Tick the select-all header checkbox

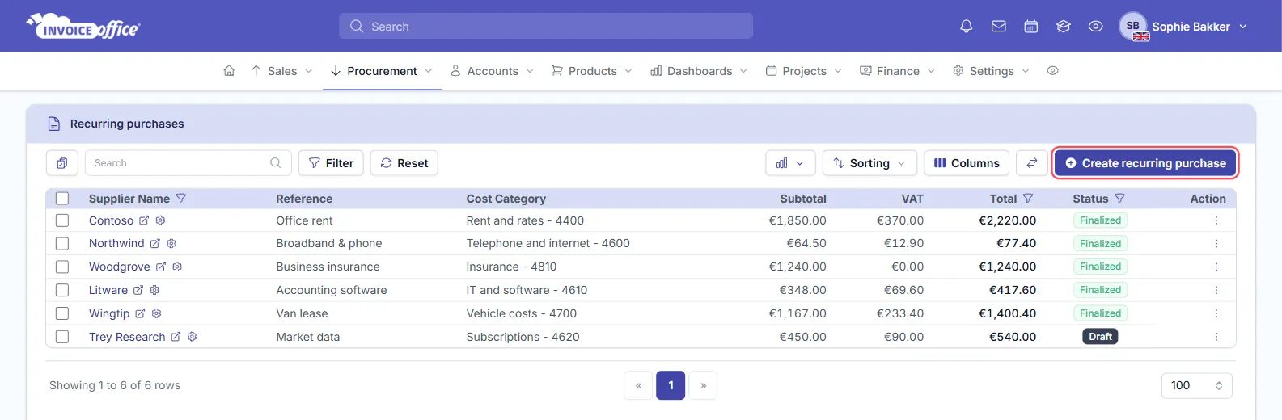tap(62, 199)
